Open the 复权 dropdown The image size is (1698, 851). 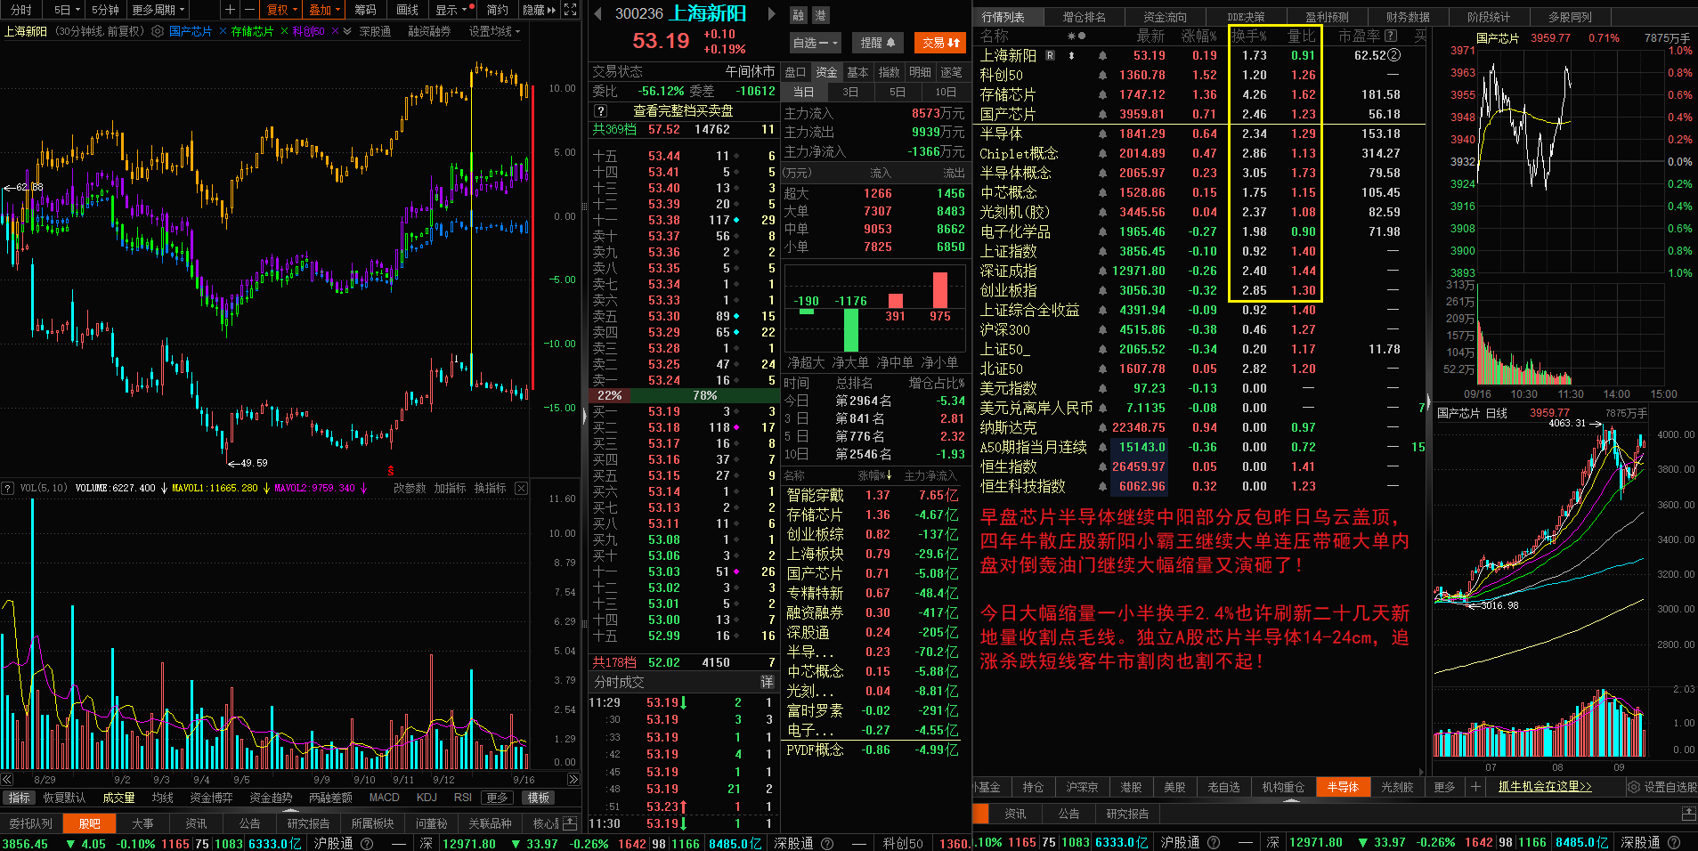282,10
